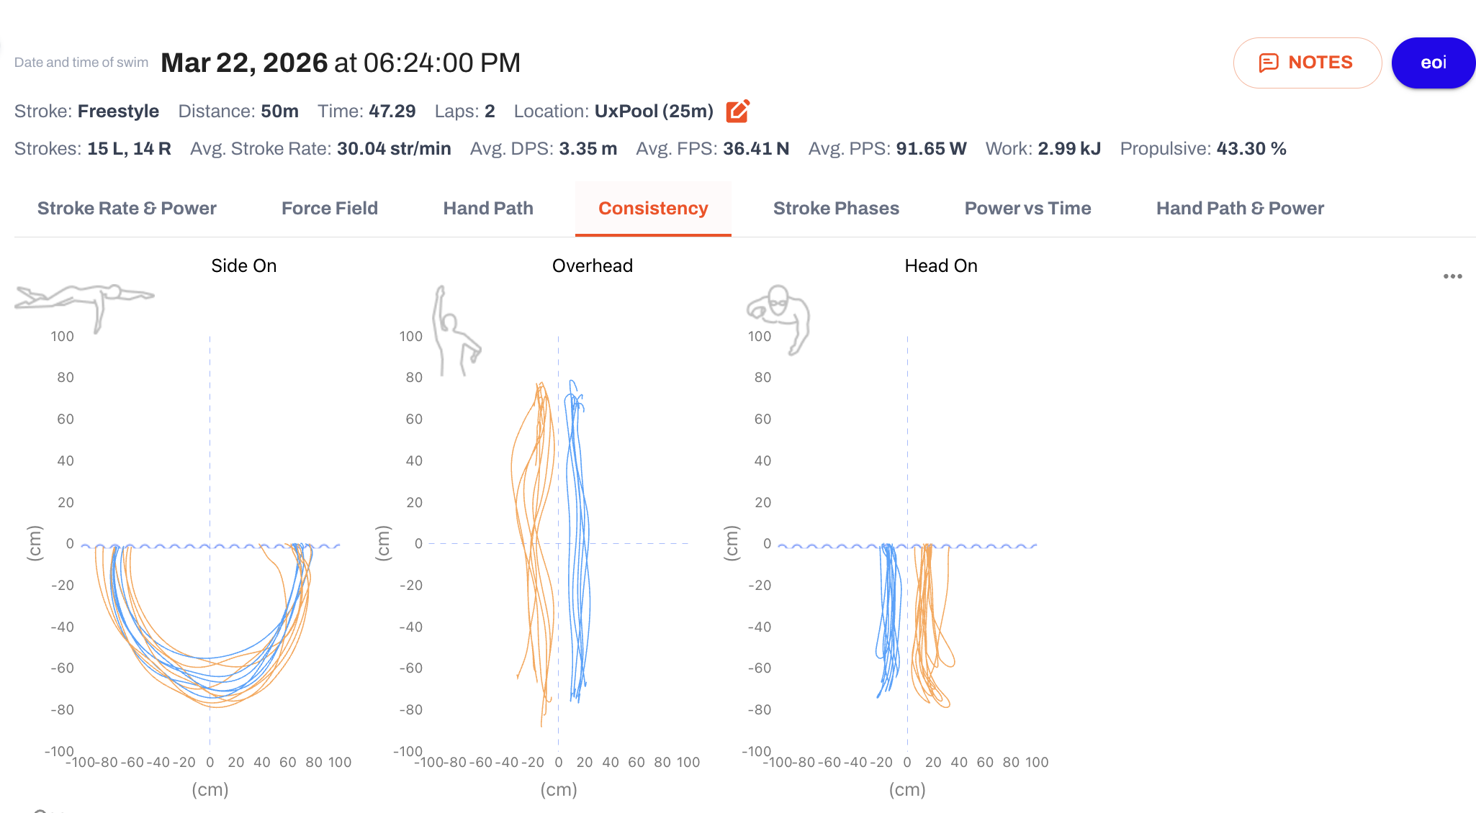The image size is (1476, 813).
Task: Switch to Hand Path & Power tab
Action: [x=1240, y=209]
